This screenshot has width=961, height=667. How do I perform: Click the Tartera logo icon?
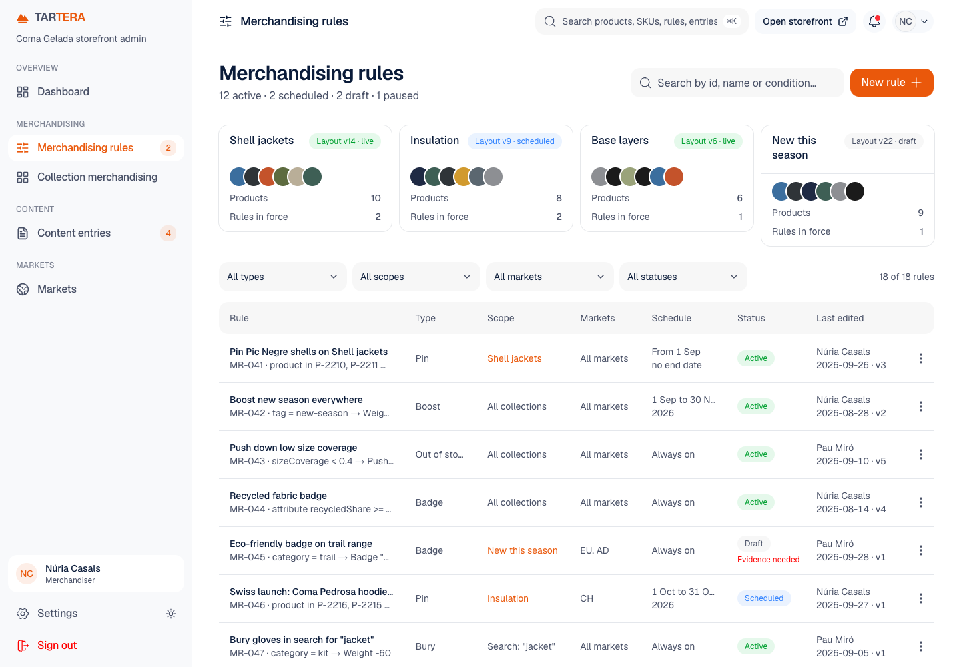[x=23, y=17]
